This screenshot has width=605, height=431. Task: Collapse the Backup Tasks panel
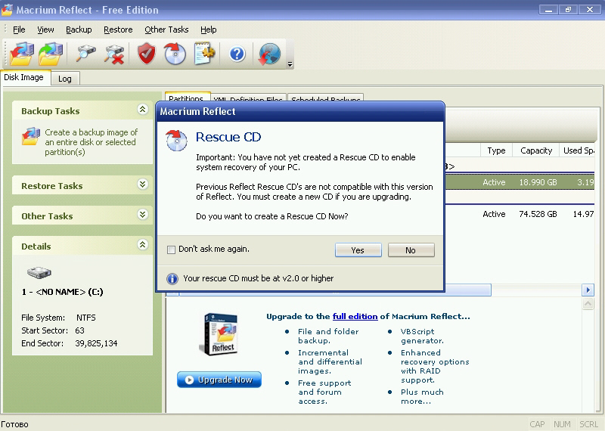142,110
